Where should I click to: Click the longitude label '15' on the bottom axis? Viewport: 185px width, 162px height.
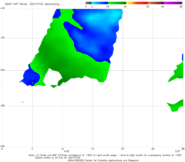click(x=92, y=149)
